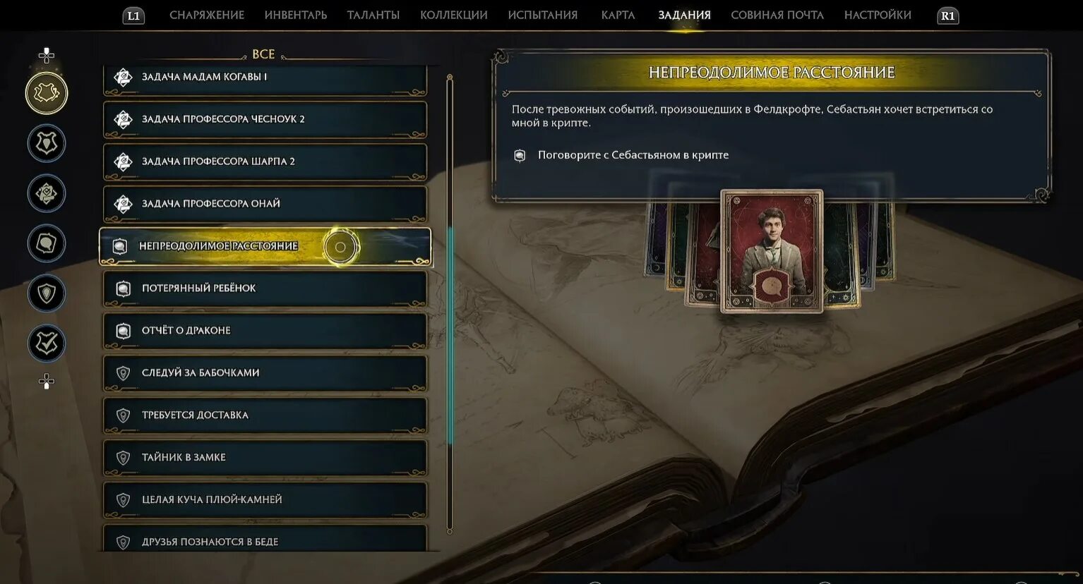The width and height of the screenshot is (1083, 584).
Task: Choose the Задача профессора Шарпа 2 entry
Action: (x=265, y=162)
